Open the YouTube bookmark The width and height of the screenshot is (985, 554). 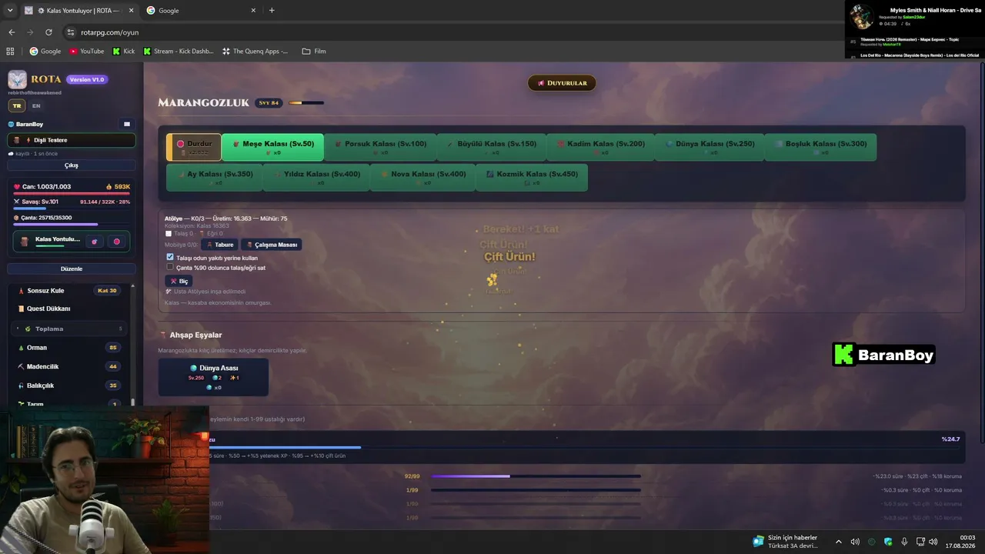[x=86, y=52]
